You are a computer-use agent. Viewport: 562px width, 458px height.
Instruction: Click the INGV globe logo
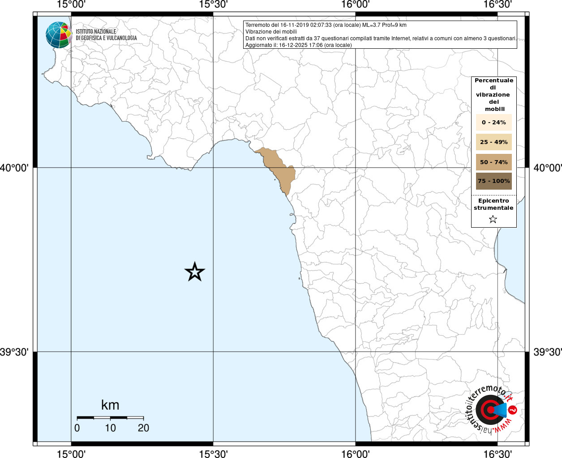click(x=59, y=35)
